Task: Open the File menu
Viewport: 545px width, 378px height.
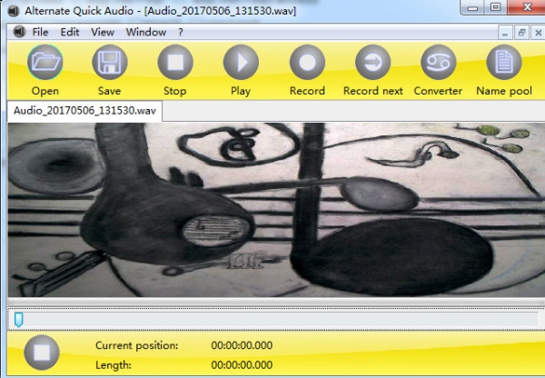Action: click(40, 32)
